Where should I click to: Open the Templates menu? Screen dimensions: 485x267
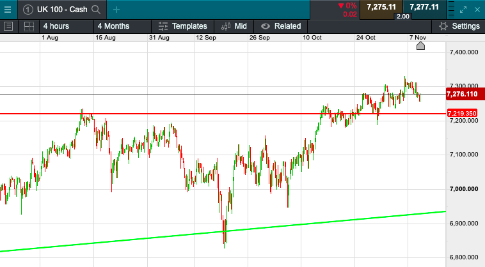tap(184, 26)
